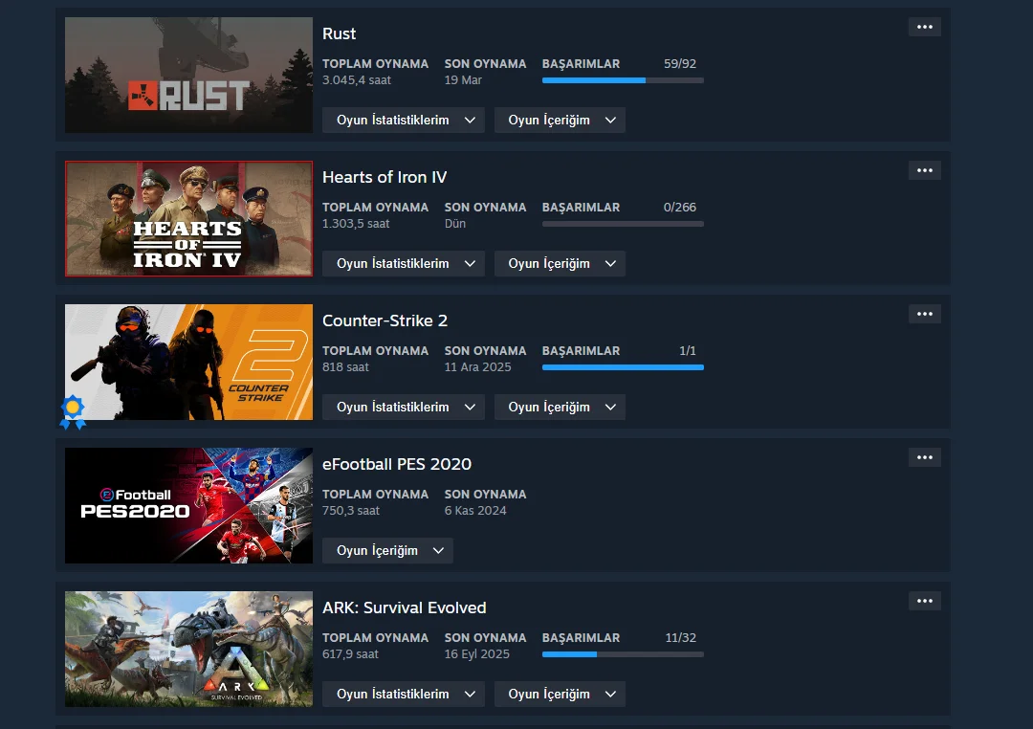
Task: Open the Hearts of Iron IV title link
Action: [385, 177]
